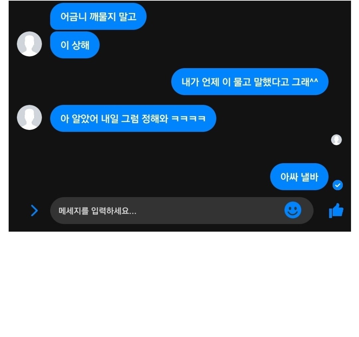This screenshot has height=337, width=359.
Task: Click the '^^' emoticon in sent message
Action: [314, 80]
